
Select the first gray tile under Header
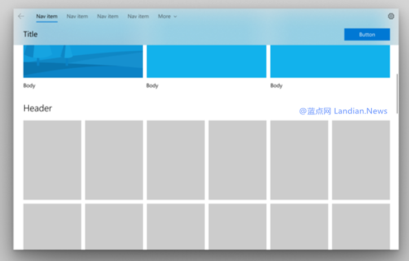(x=52, y=160)
